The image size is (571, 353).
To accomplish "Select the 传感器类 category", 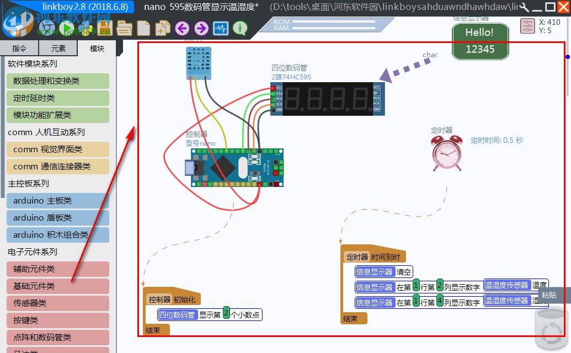I will tap(57, 303).
